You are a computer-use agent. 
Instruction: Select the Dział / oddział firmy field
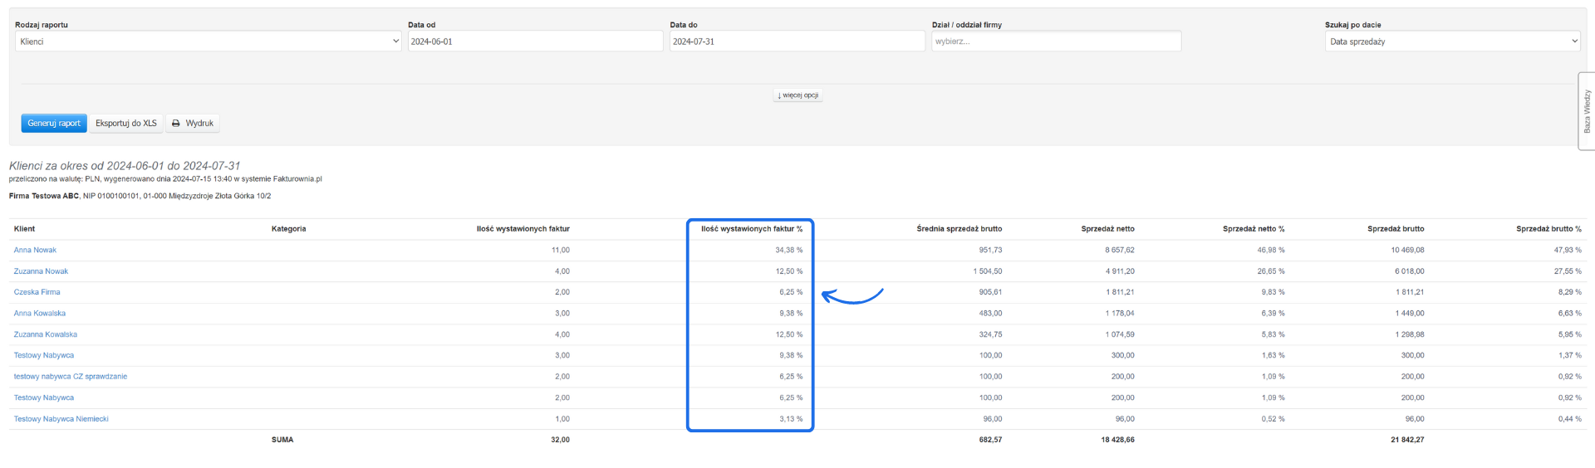1056,41
